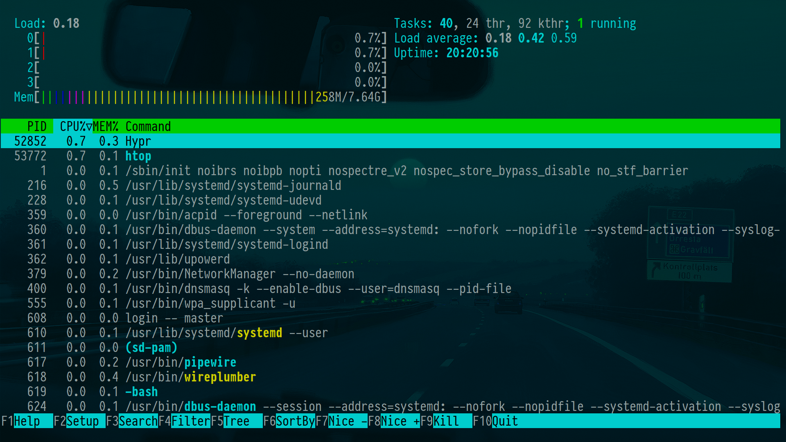Select the wpa_supplicant -u process row
The height and width of the screenshot is (442, 786).
tap(391, 303)
